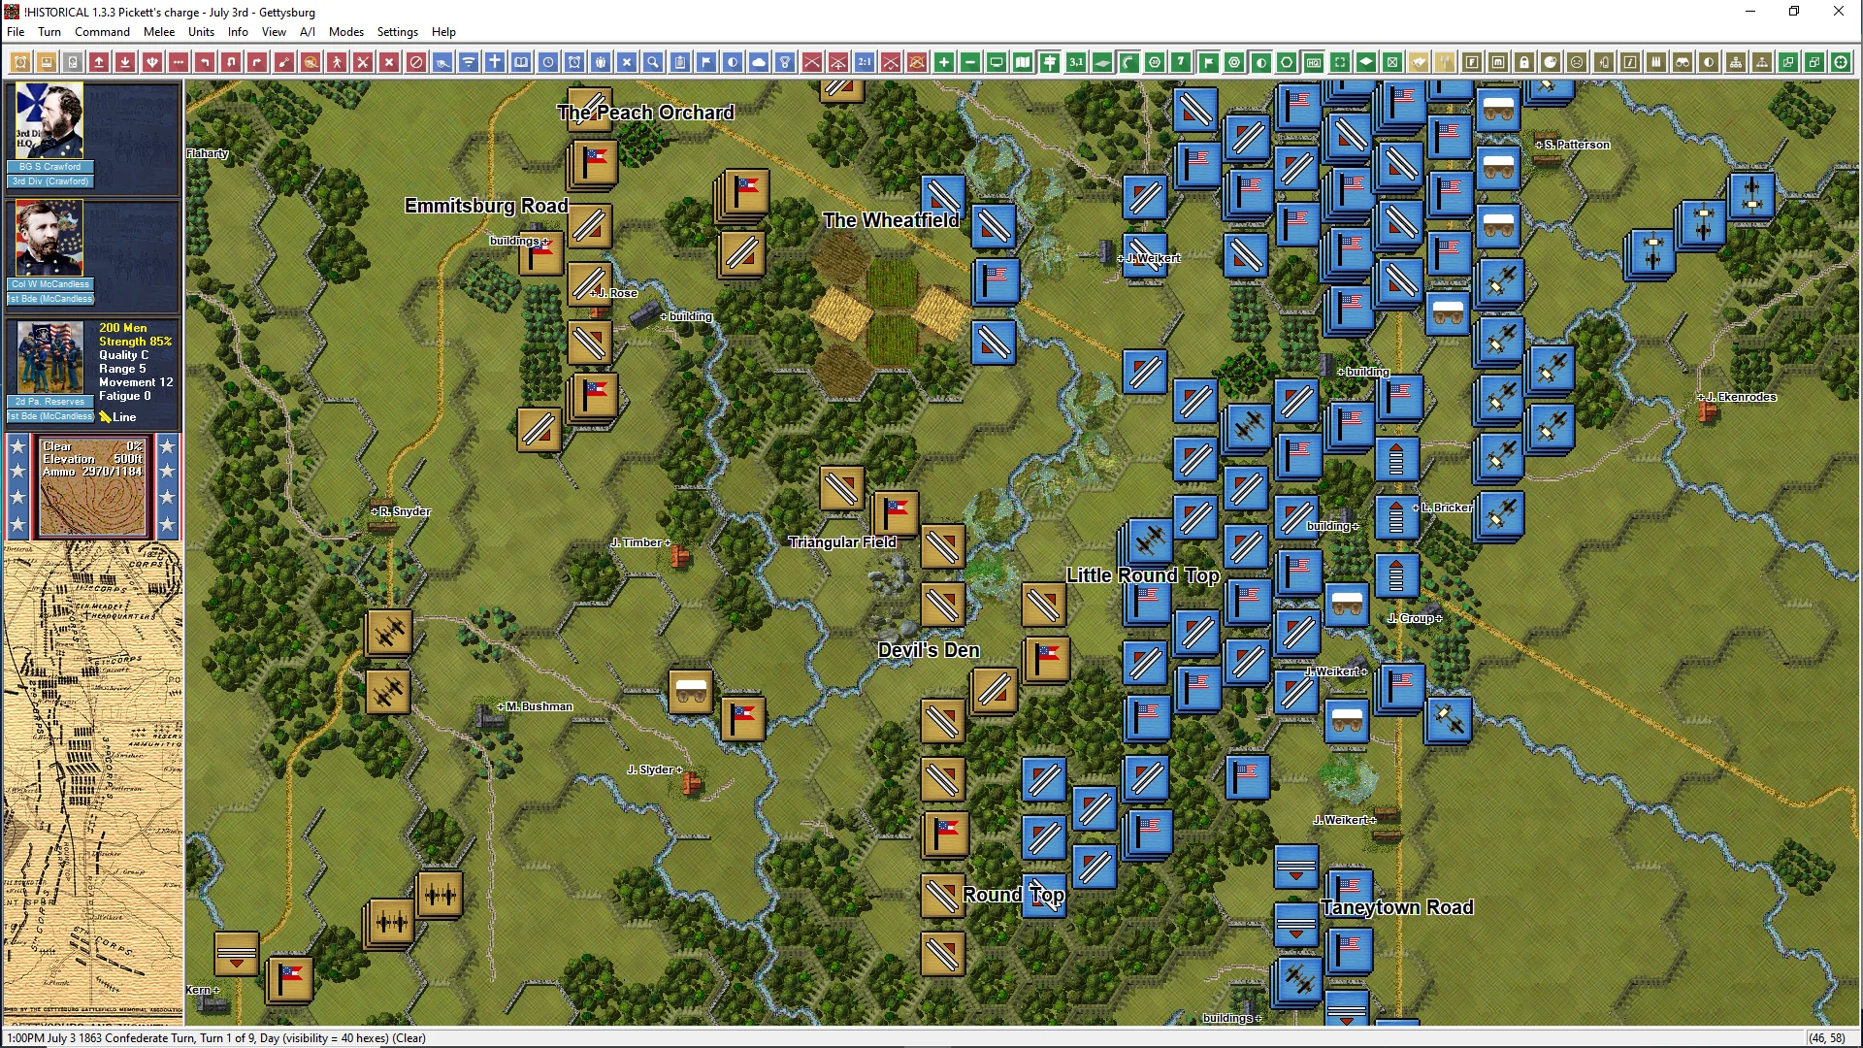Image resolution: width=1863 pixels, height=1048 pixels.
Task: Toggle the 3,1 hex coordinates button
Action: click(x=1075, y=62)
